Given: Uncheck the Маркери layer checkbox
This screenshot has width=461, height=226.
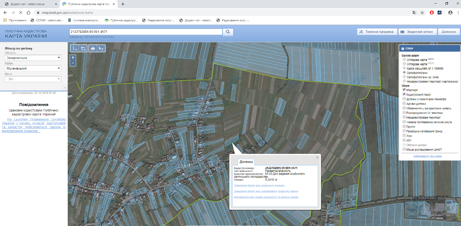Looking at the screenshot, I should click(x=404, y=90).
